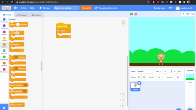Click the esperar hasta que block
This screenshot has width=196, height=110.
click(x=19, y=85)
